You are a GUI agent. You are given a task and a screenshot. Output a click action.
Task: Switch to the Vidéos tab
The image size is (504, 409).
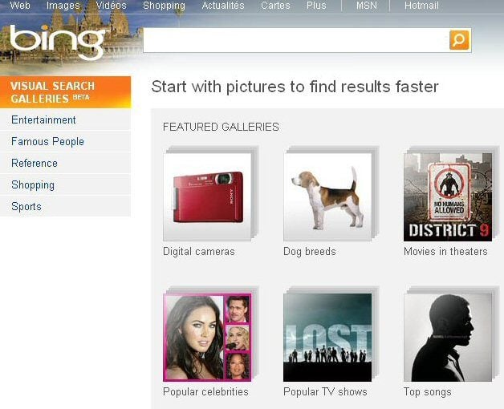112,6
